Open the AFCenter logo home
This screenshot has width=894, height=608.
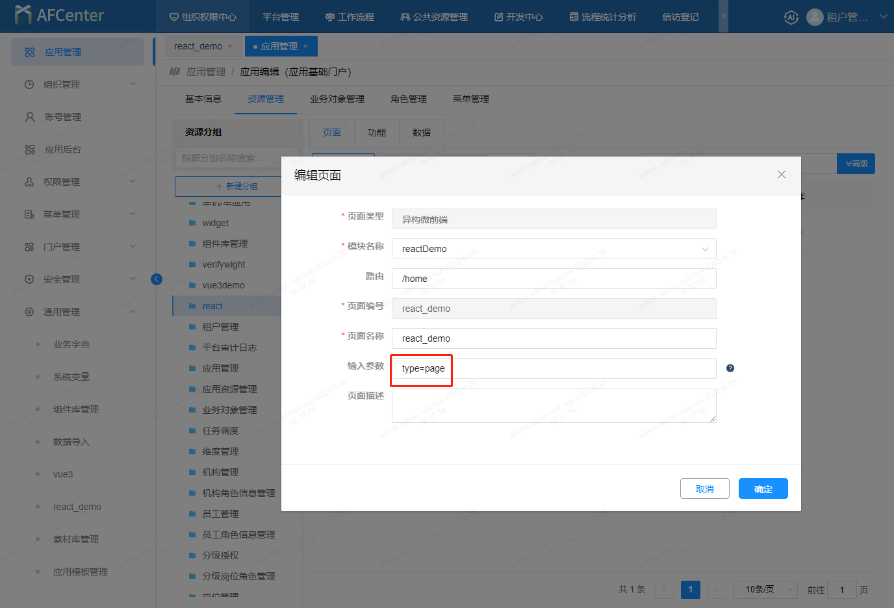(60, 16)
